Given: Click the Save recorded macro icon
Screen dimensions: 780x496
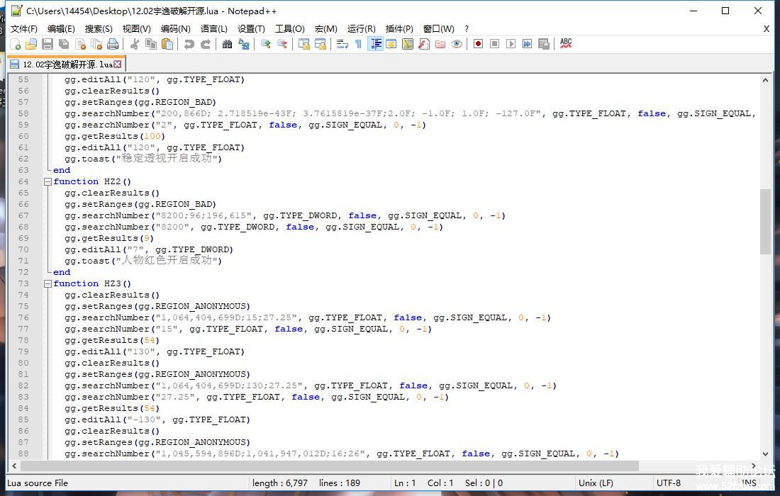Looking at the screenshot, I should (544, 44).
